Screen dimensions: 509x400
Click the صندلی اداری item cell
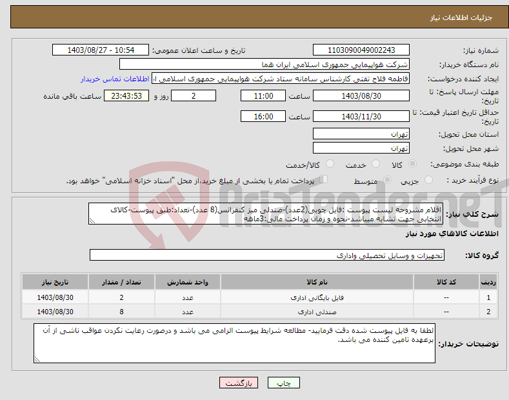click(317, 312)
